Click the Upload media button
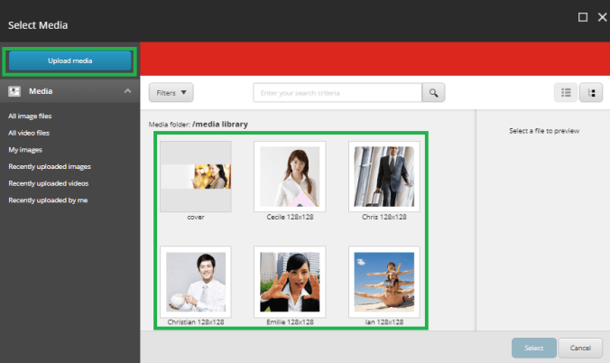Viewport: 610px width, 363px height. pos(70,60)
